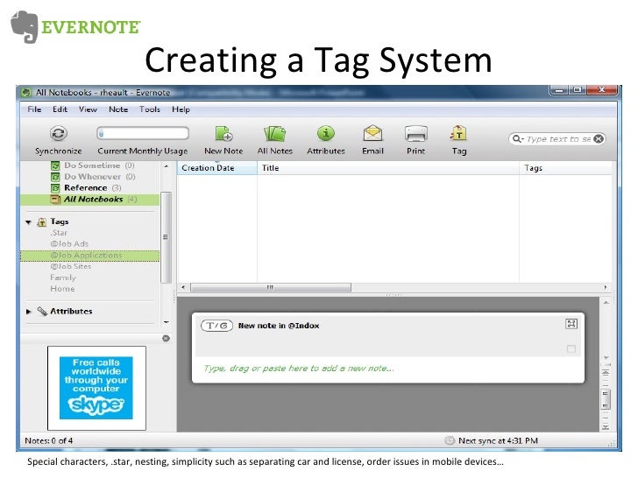Select the Family tag
Screen dimensions: 638x478
63,278
